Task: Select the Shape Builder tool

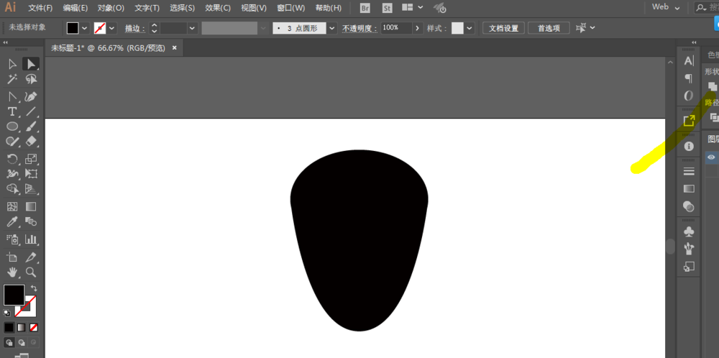Action: pyautogui.click(x=12, y=188)
